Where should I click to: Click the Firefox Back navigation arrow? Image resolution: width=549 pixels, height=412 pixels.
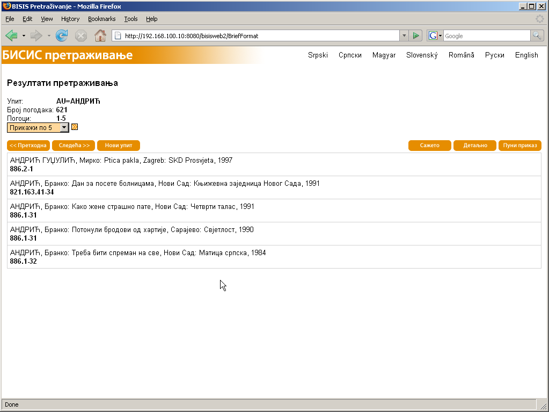pos(11,36)
